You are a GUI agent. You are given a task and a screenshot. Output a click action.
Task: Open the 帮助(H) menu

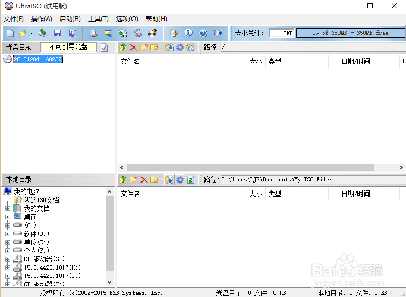tap(156, 19)
